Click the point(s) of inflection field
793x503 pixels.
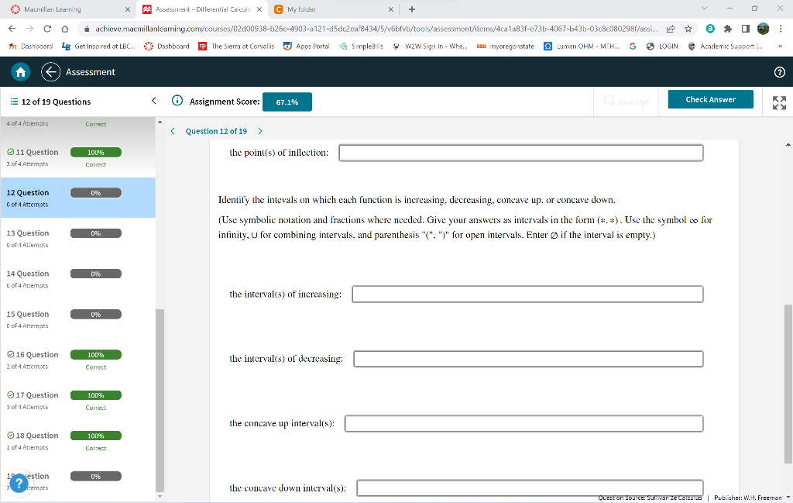point(521,153)
